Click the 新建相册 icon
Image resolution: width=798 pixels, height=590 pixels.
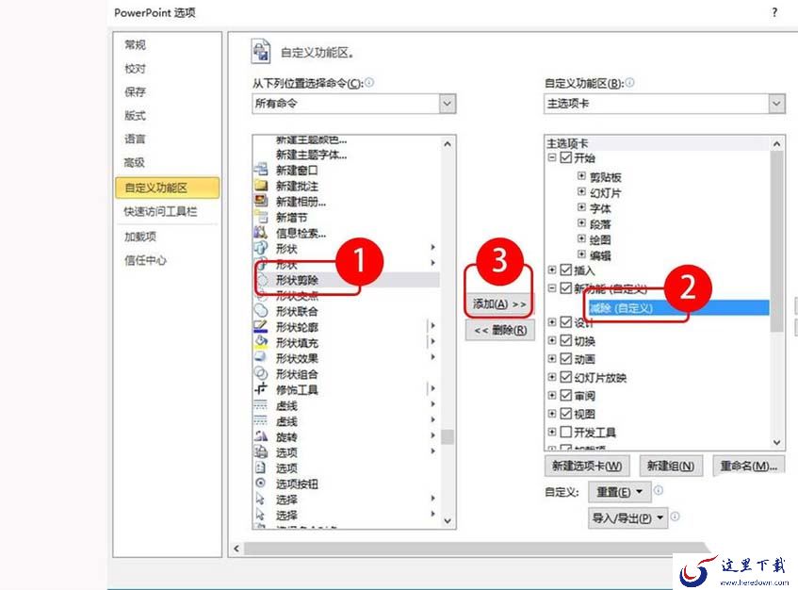[x=261, y=201]
